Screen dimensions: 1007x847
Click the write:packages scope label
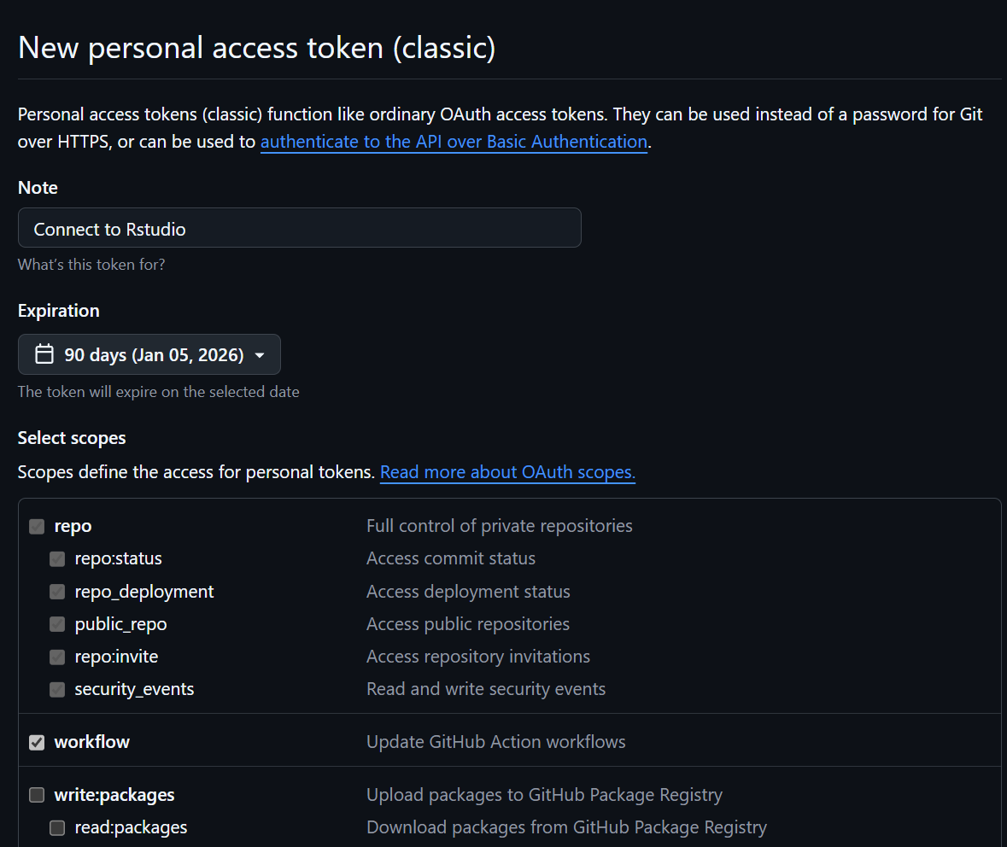(x=114, y=795)
